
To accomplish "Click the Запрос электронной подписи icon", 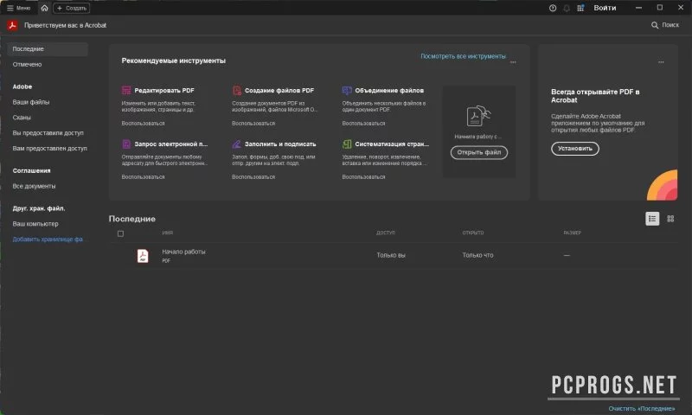I will click(126, 144).
